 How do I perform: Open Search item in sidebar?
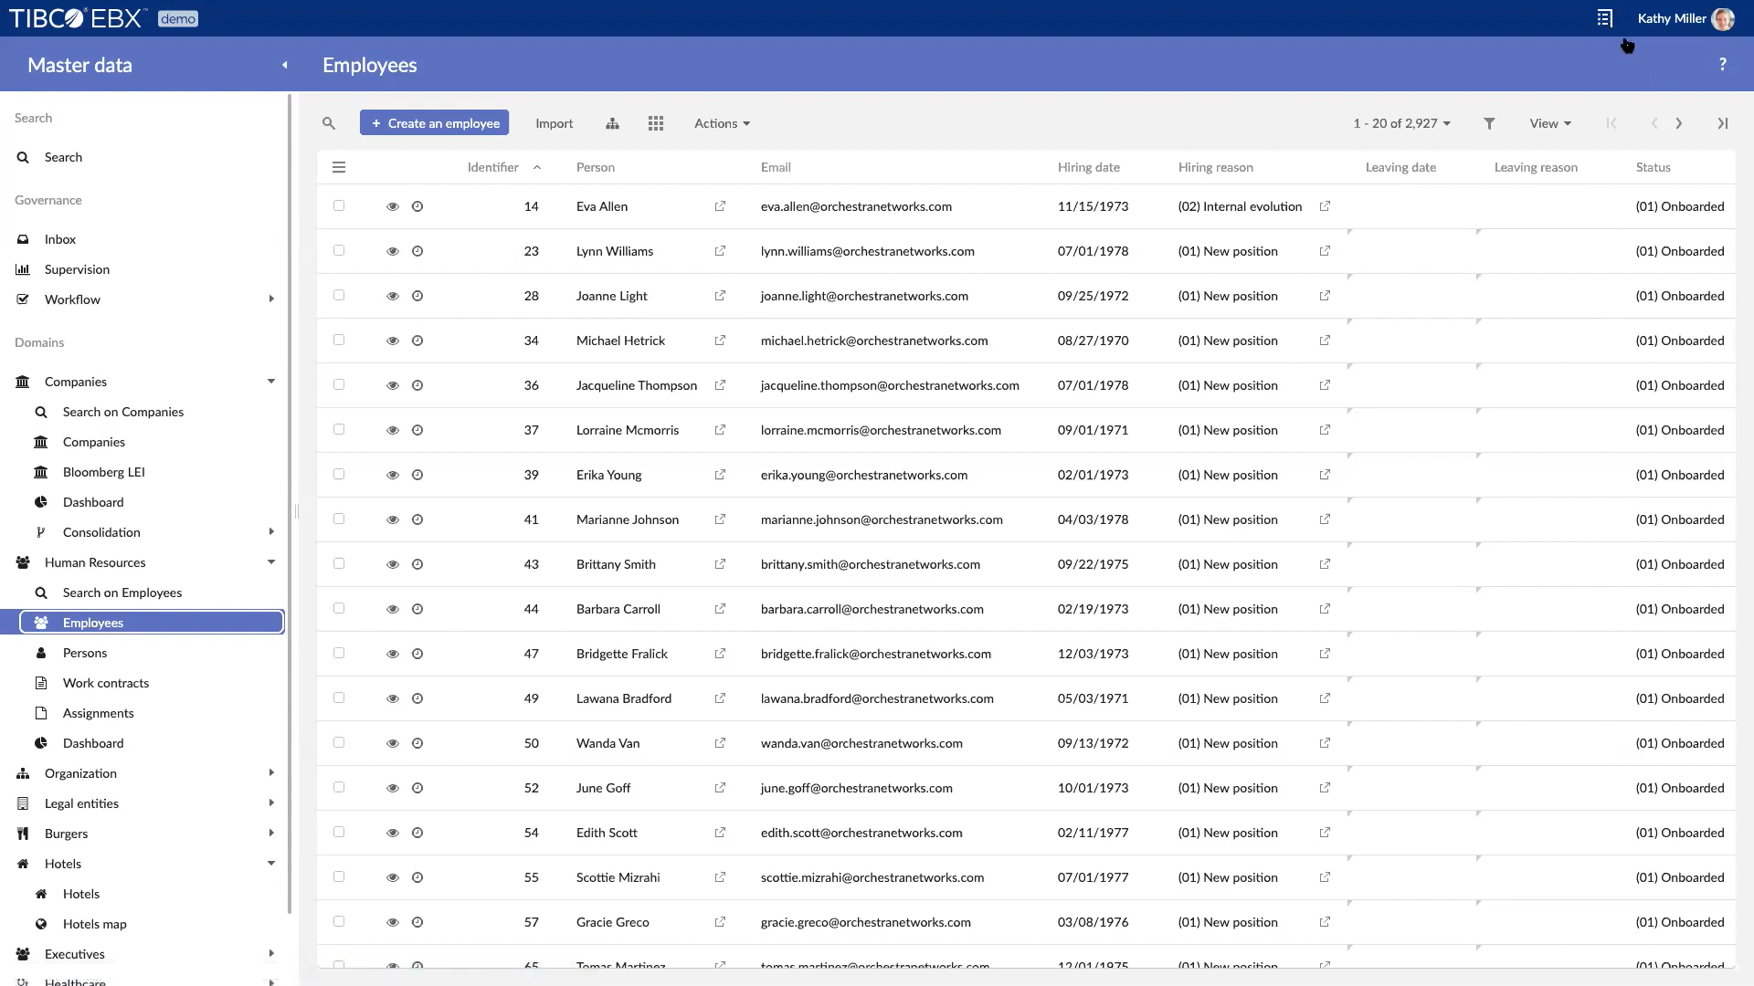pos(63,157)
